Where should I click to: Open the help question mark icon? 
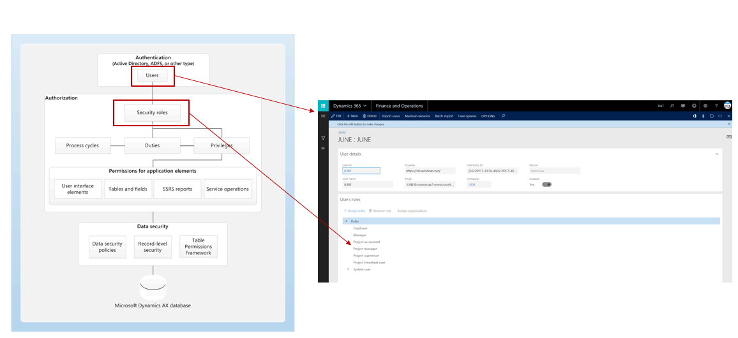click(716, 106)
